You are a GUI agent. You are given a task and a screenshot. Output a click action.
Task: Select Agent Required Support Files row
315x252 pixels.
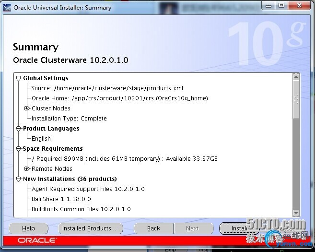pos(88,189)
